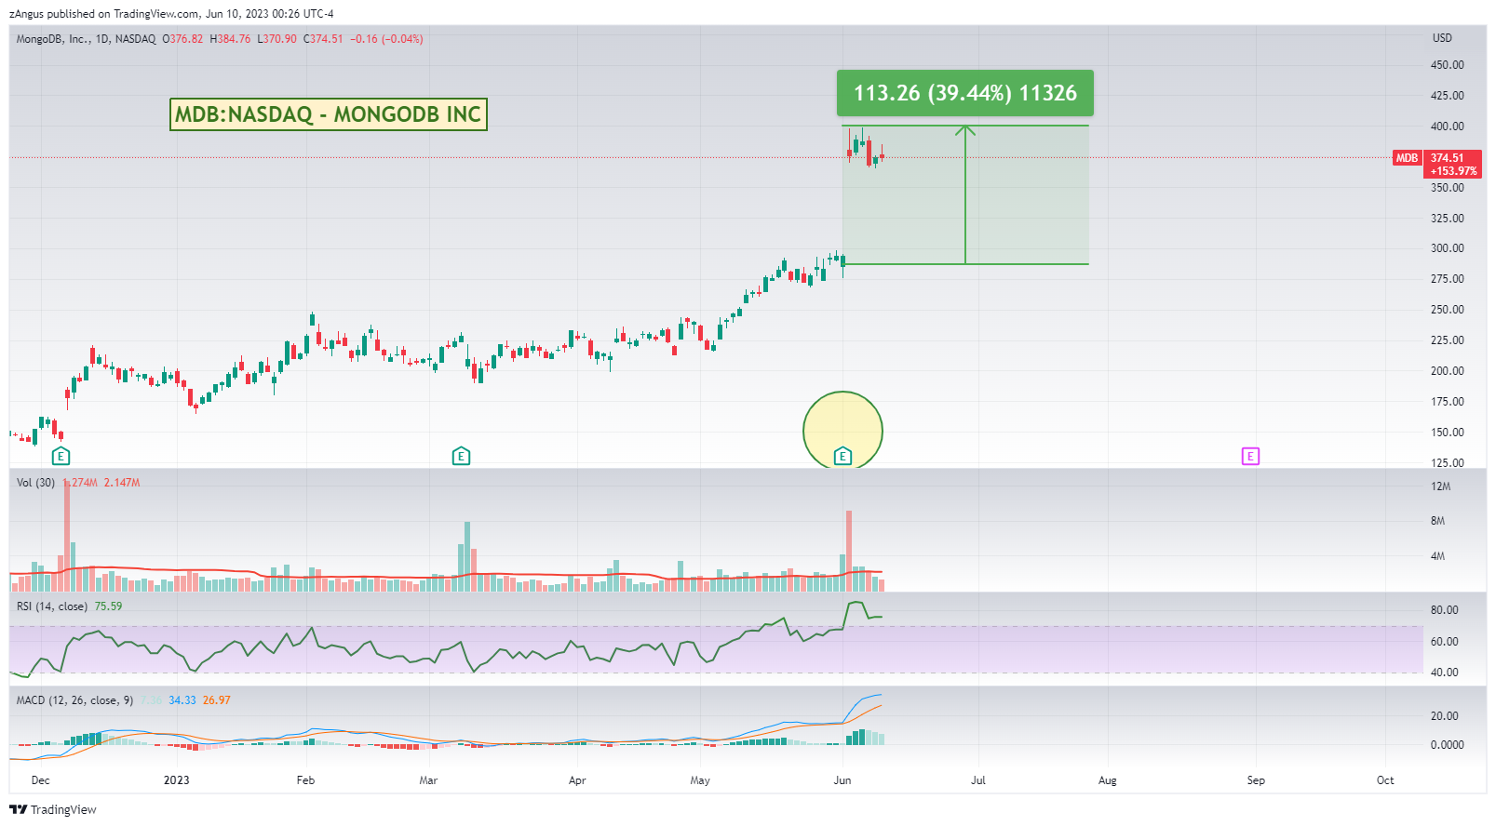
Task: Click the 113.26 (39.44%) 11326 measurement label
Action: coord(965,93)
